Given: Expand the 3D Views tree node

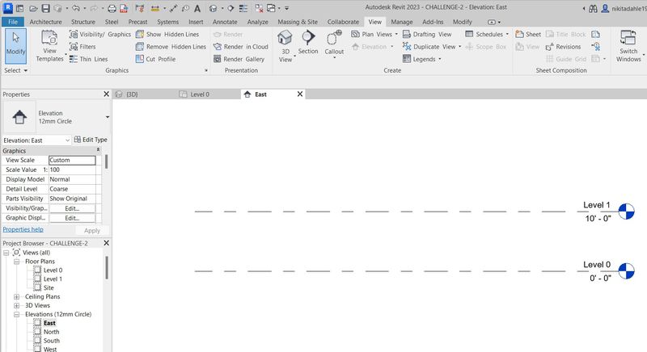Looking at the screenshot, I should point(16,305).
